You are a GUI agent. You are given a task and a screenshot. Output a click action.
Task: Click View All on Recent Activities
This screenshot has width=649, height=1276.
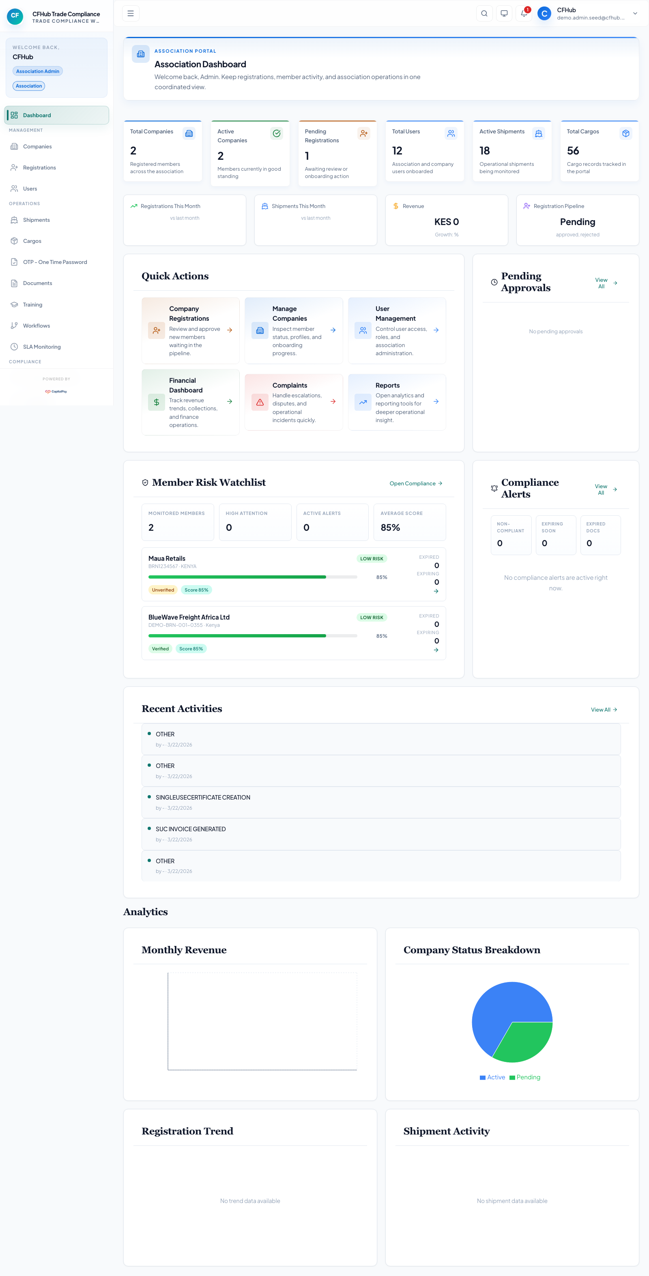(x=604, y=709)
